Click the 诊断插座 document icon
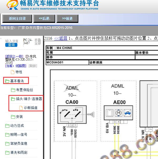 (x=21, y=108)
